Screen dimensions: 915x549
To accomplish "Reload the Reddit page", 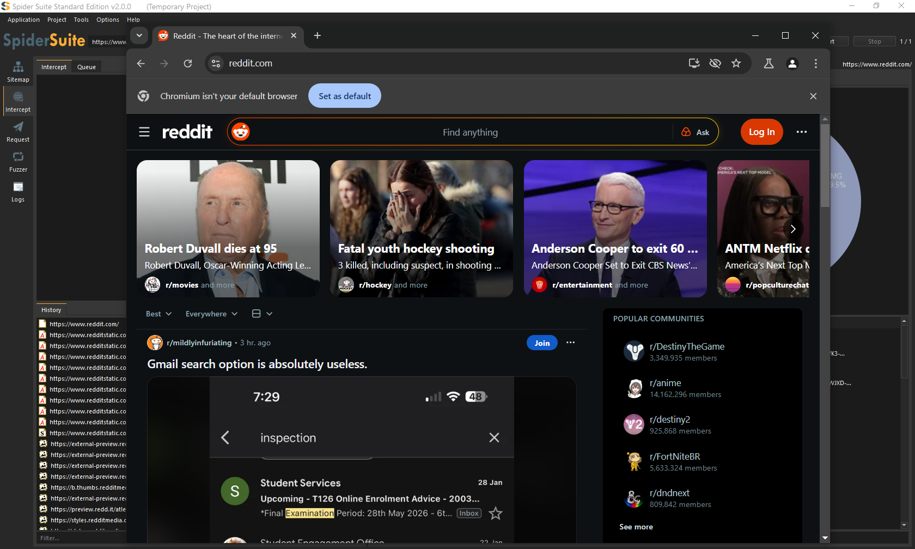I will point(188,64).
